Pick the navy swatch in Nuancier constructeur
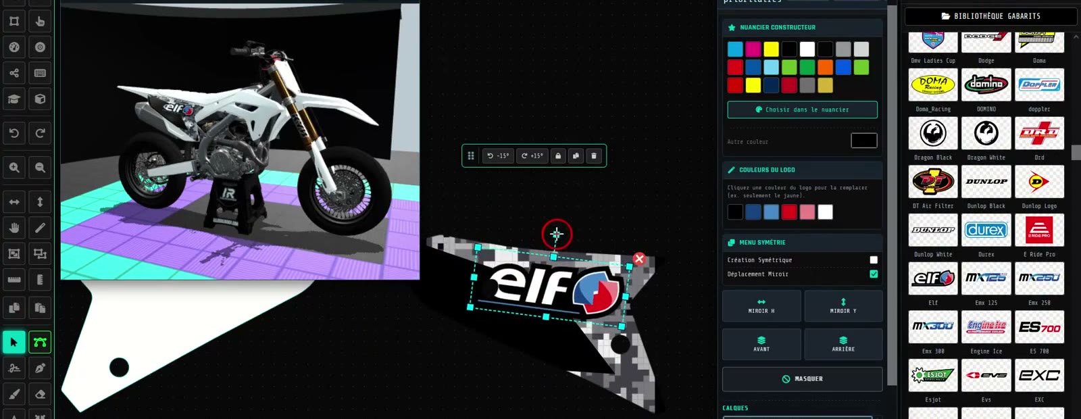1081x419 pixels. tap(771, 85)
